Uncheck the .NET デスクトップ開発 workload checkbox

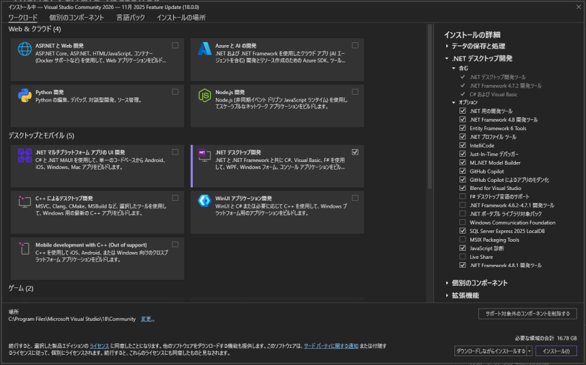pyautogui.click(x=355, y=152)
